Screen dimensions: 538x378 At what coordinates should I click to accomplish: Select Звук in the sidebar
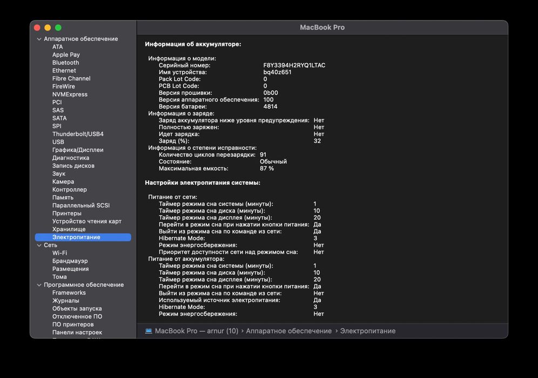click(x=59, y=173)
